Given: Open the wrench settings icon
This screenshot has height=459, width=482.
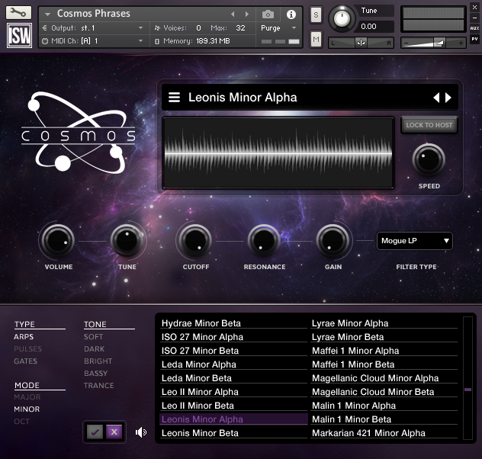Looking at the screenshot, I should (19, 13).
